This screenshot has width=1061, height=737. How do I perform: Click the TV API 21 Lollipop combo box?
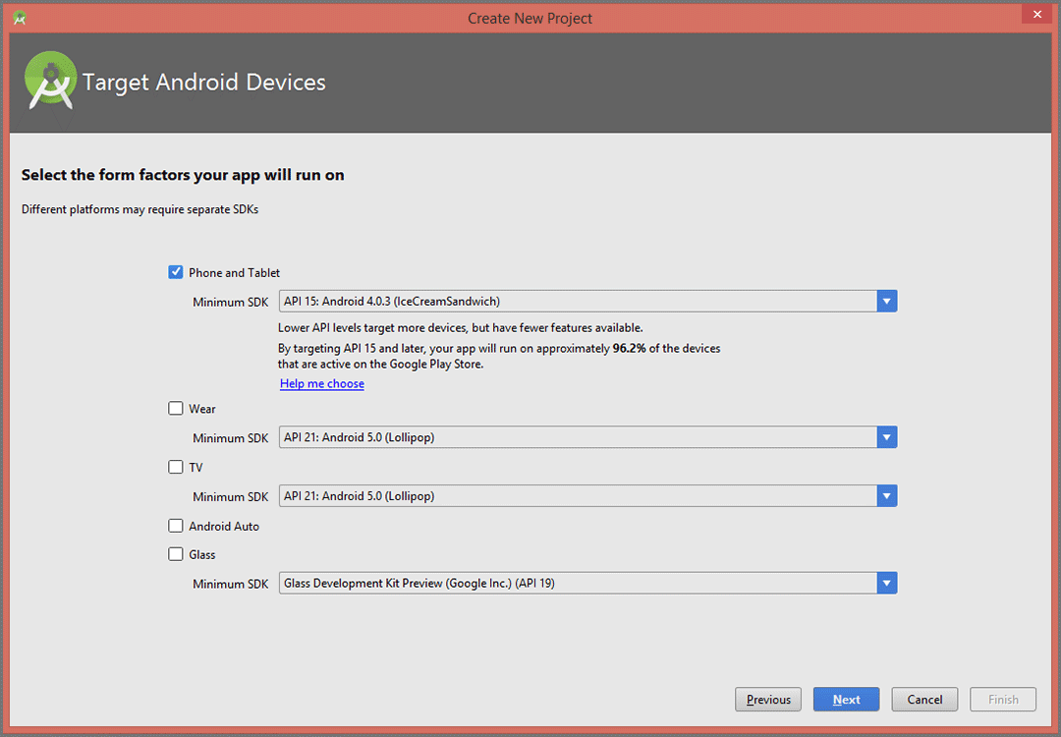point(588,496)
